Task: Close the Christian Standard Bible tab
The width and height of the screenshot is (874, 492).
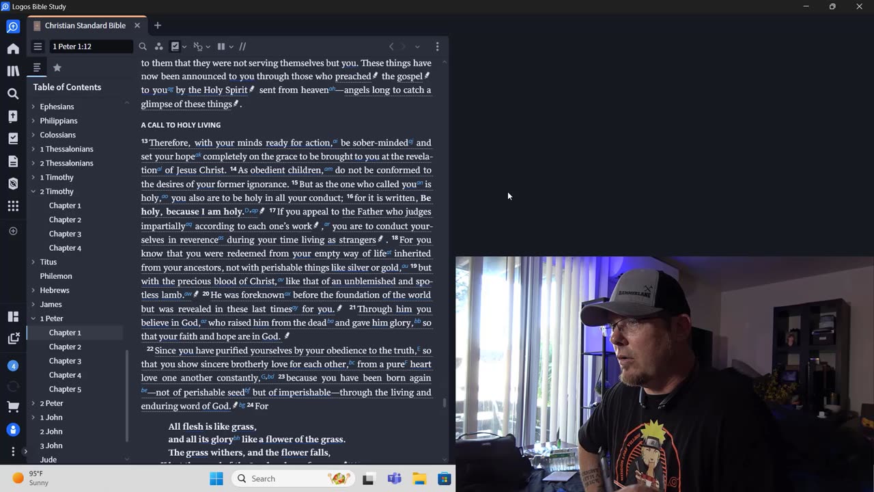Action: pyautogui.click(x=137, y=25)
